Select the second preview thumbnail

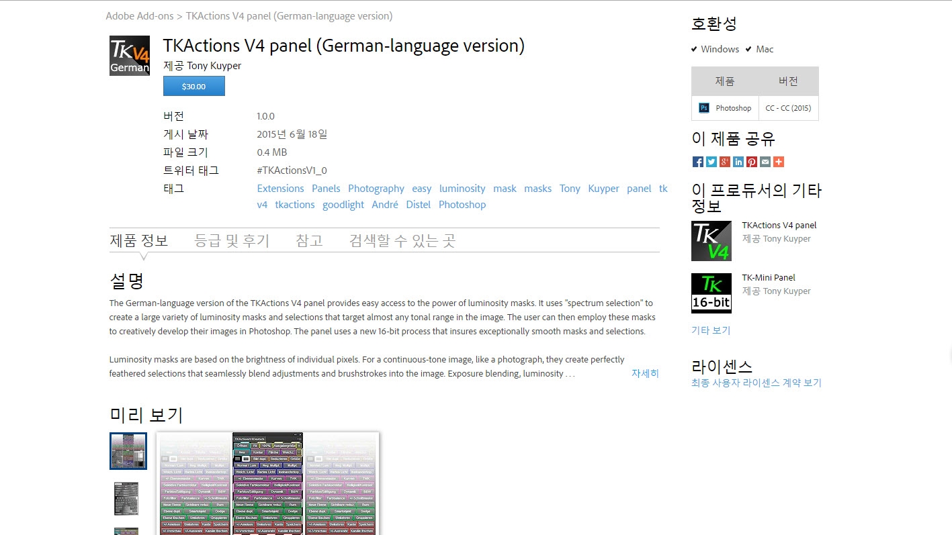pos(126,499)
